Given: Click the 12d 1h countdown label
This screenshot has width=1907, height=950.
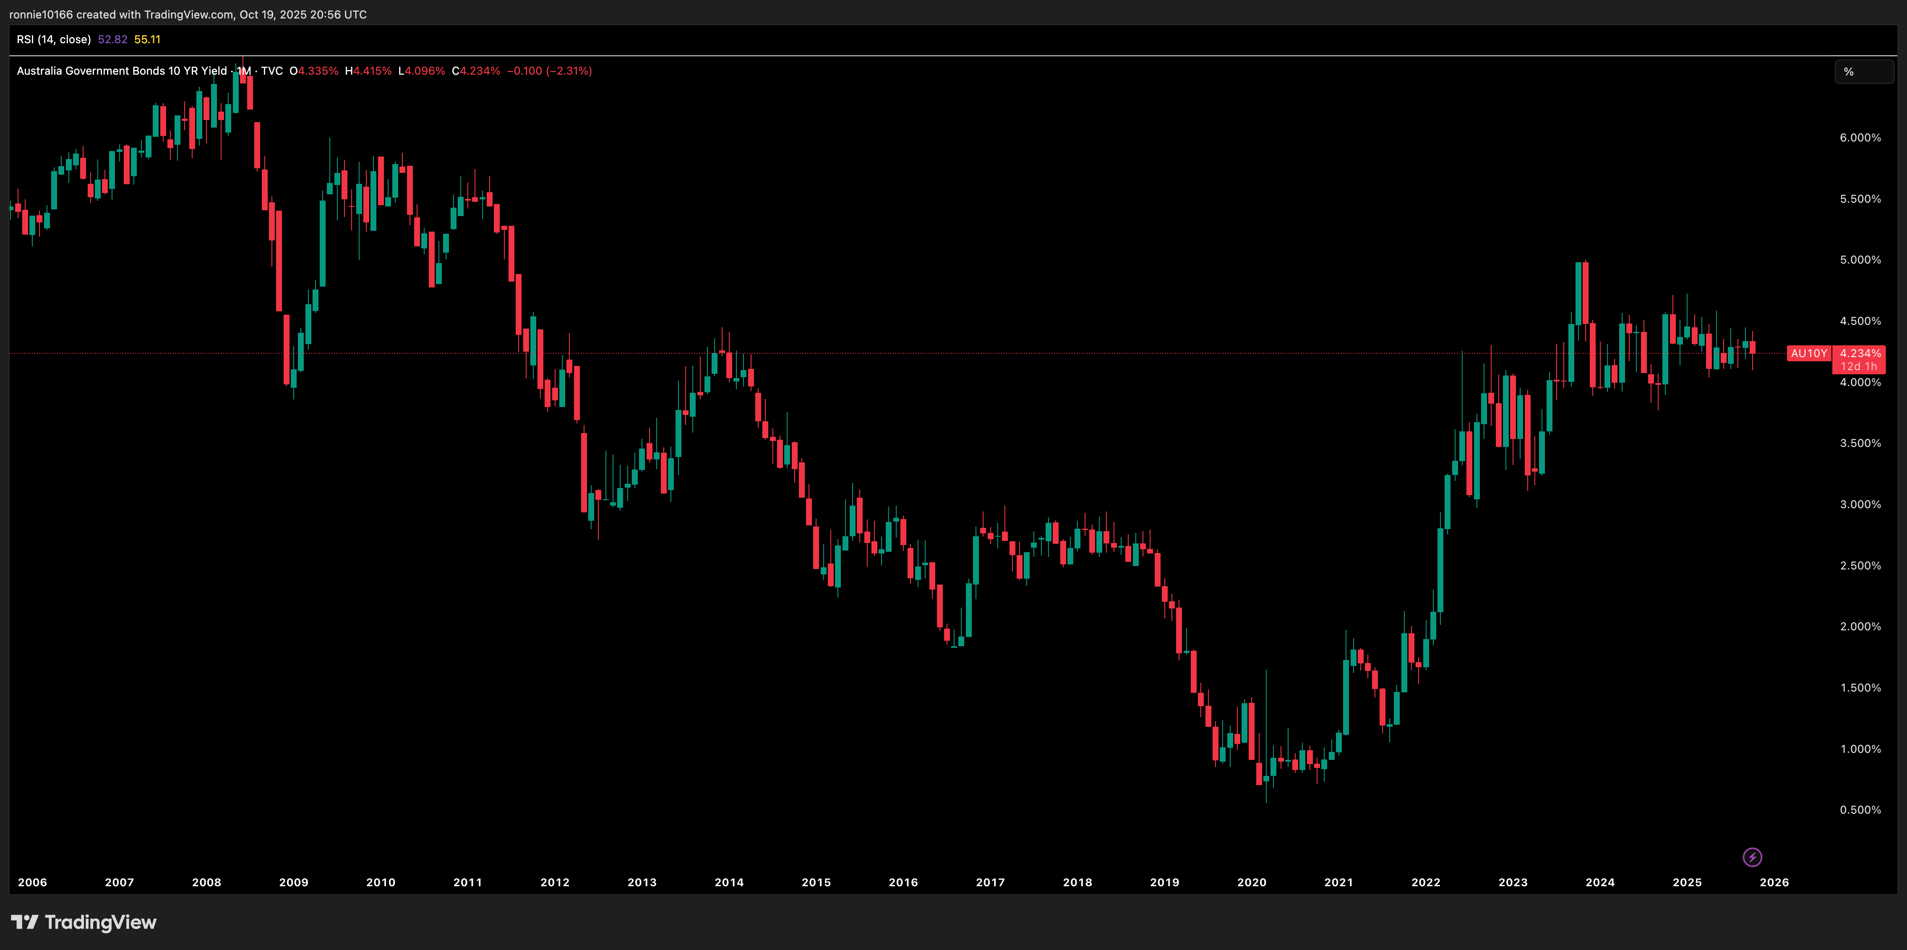Looking at the screenshot, I should [1859, 366].
